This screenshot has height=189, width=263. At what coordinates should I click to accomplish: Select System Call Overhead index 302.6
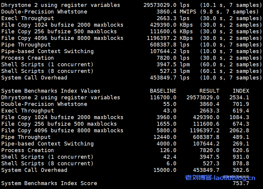(241, 170)
